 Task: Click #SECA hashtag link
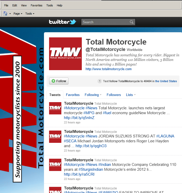[x=70, y=141]
